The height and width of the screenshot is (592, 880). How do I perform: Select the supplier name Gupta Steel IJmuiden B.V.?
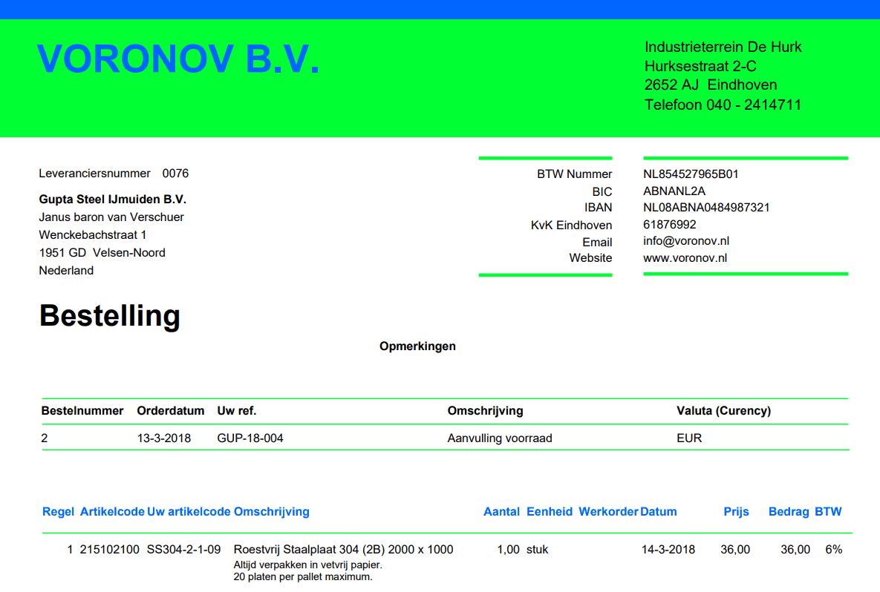(112, 200)
